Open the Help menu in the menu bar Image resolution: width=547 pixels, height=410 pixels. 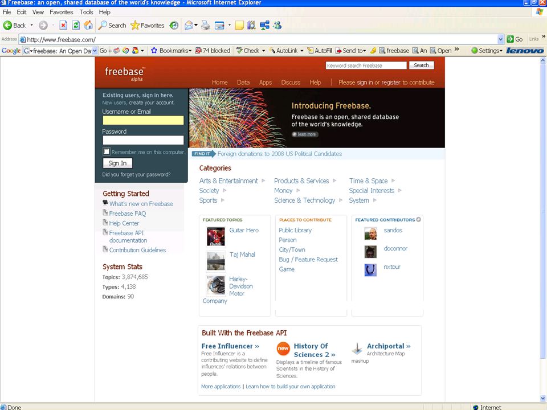click(104, 12)
